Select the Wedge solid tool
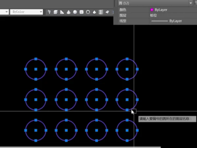The image size is (197, 148). [62, 12]
